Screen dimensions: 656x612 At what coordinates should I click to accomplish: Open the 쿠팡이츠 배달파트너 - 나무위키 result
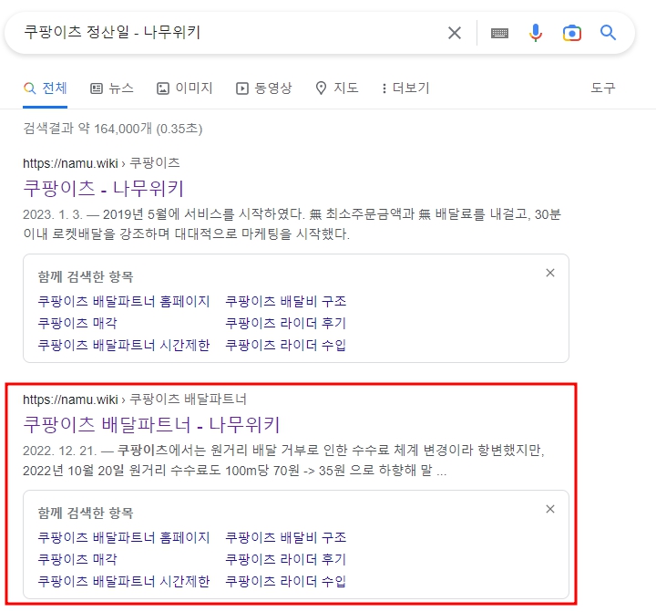click(151, 425)
